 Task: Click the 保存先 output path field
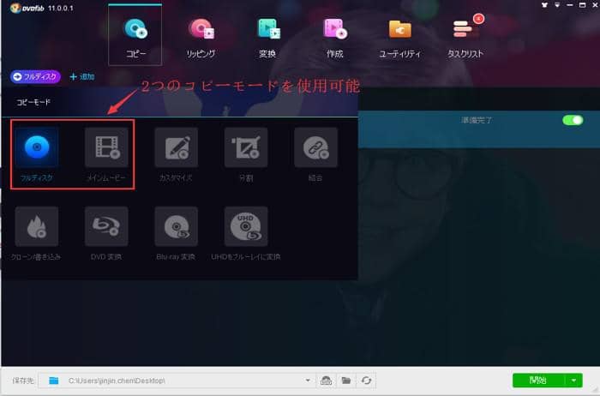point(177,381)
